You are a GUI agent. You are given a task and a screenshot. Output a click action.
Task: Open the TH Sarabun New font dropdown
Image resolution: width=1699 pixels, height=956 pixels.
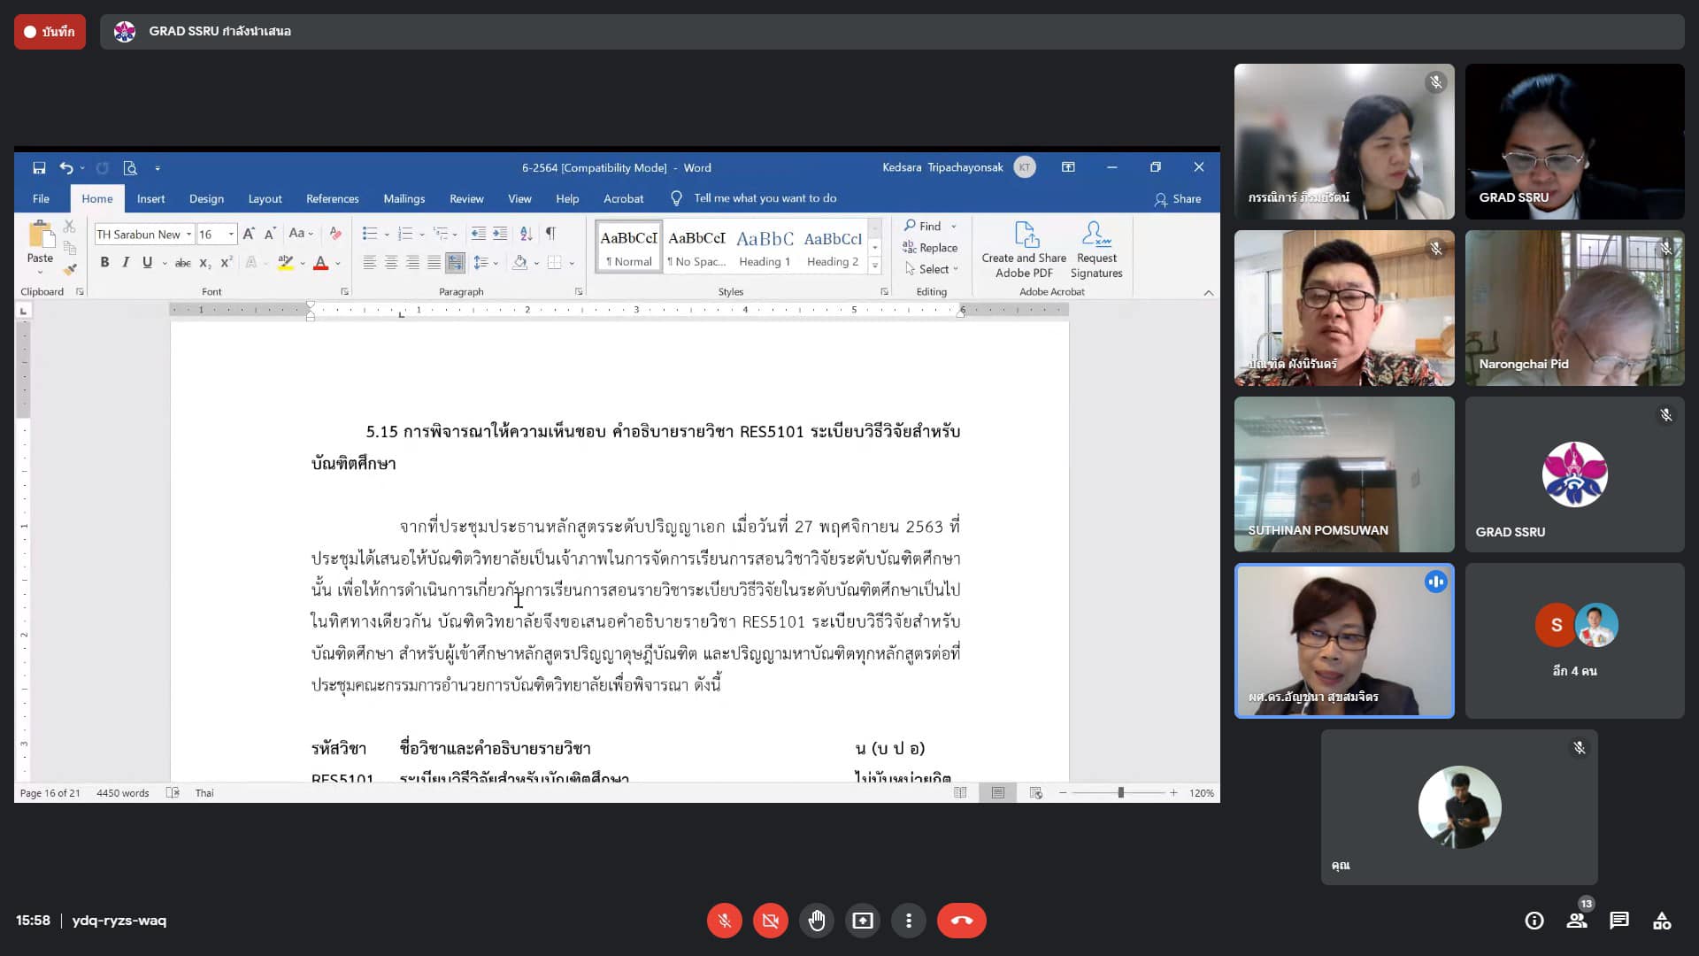point(188,235)
